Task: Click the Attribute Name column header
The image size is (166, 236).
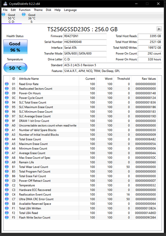Action: (48, 78)
